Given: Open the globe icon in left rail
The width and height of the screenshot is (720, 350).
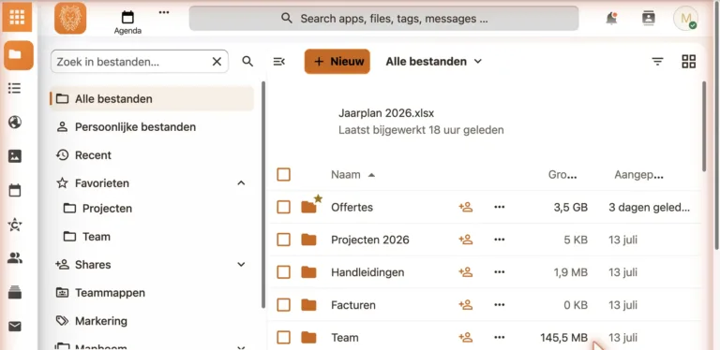Looking at the screenshot, I should tap(15, 123).
